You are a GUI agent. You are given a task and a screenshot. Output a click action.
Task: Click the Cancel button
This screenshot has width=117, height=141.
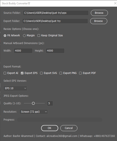(69, 128)
